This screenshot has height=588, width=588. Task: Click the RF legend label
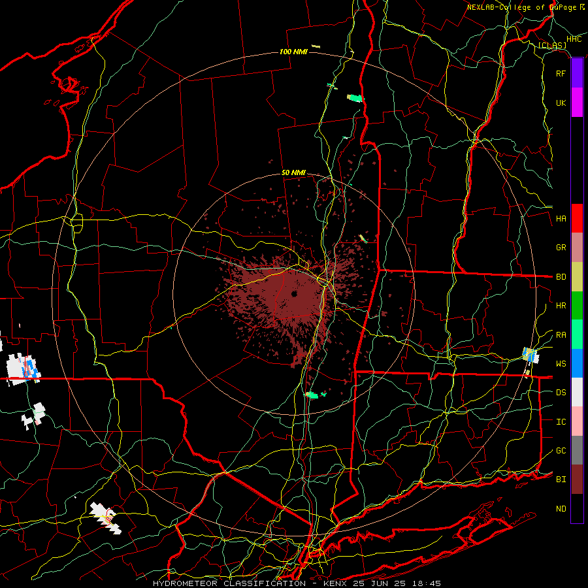561,73
